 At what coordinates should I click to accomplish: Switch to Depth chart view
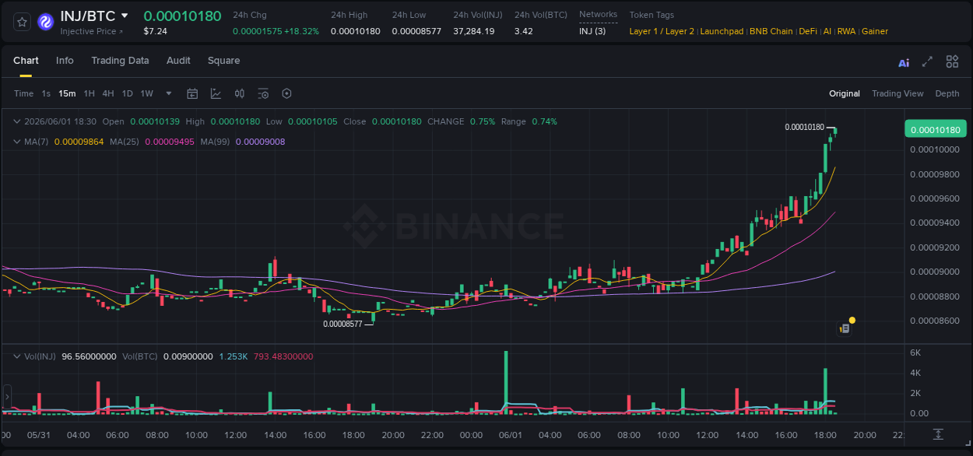(947, 93)
